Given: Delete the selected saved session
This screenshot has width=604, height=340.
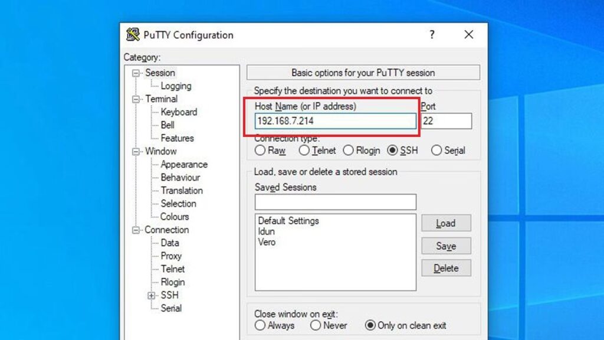Looking at the screenshot, I should coord(446,268).
